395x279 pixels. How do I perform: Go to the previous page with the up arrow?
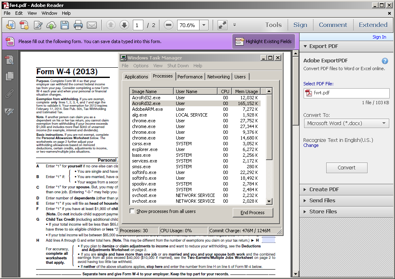click(x=111, y=25)
